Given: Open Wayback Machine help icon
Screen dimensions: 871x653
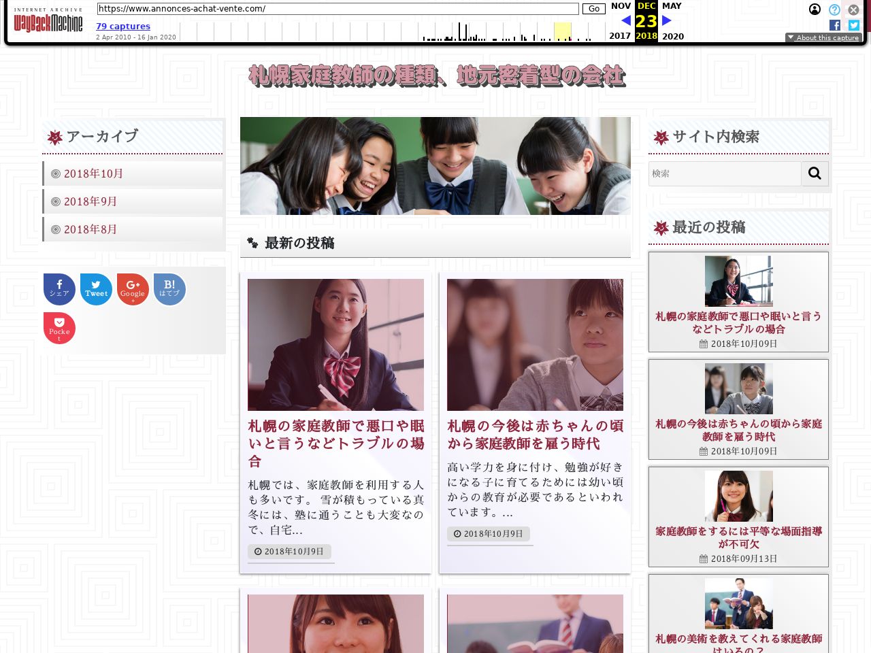Looking at the screenshot, I should point(834,10).
